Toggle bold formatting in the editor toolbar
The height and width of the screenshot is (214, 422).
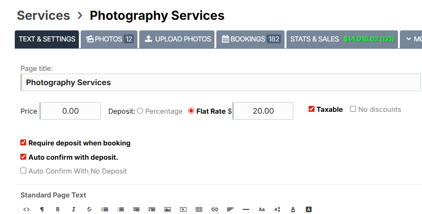(x=58, y=209)
